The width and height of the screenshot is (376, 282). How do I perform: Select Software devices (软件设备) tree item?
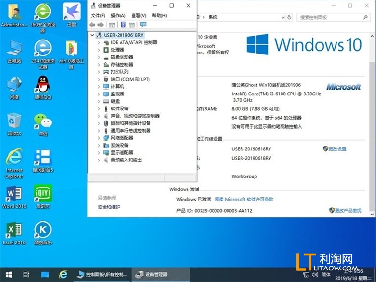coord(120,108)
